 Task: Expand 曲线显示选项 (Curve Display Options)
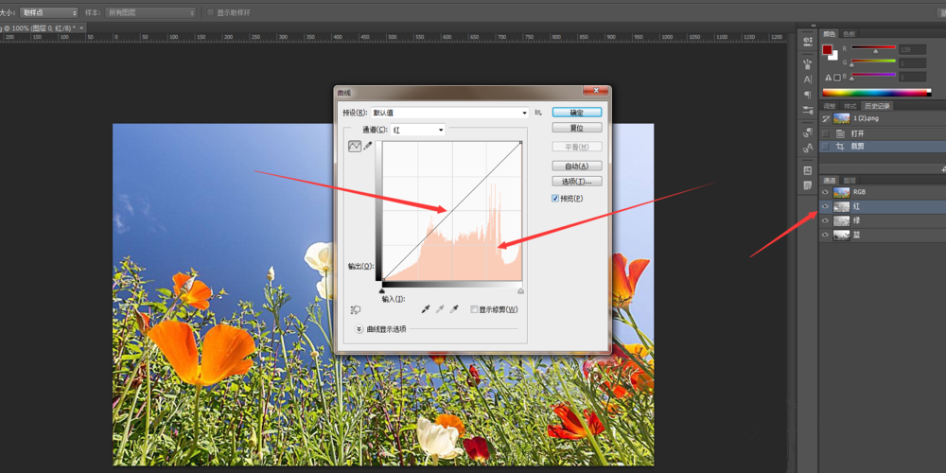coord(359,329)
